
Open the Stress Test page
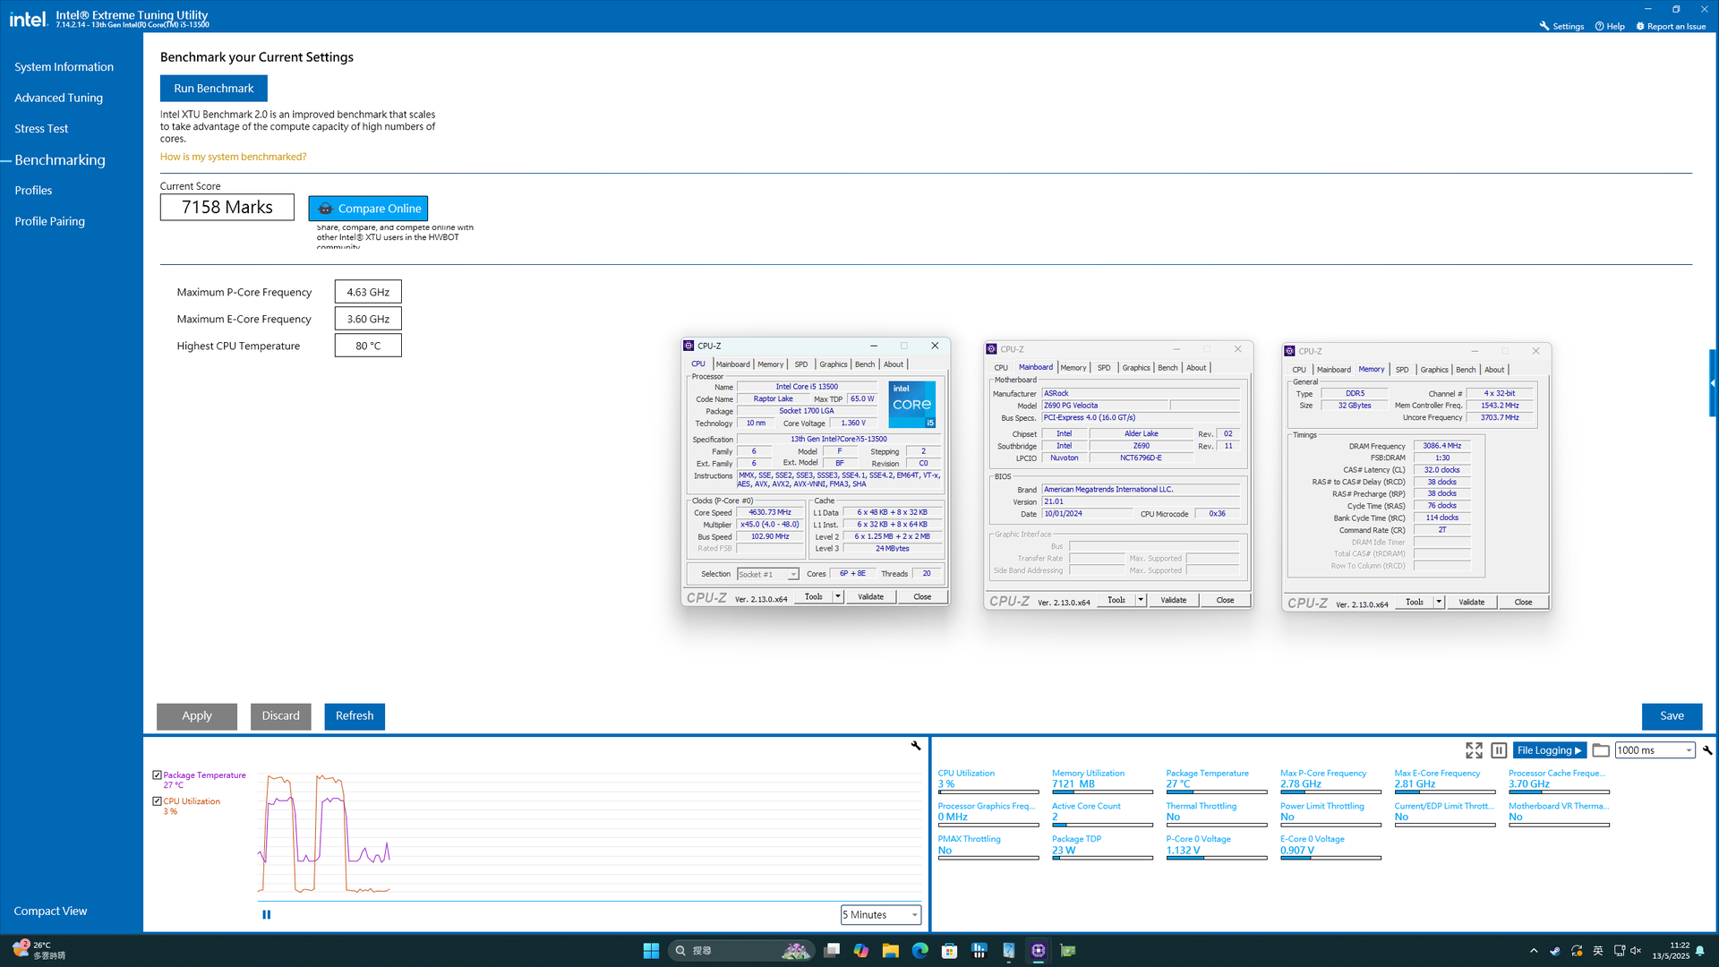pos(41,128)
